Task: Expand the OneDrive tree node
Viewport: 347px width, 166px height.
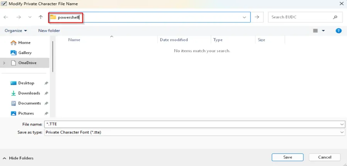Action: (x=5, y=63)
